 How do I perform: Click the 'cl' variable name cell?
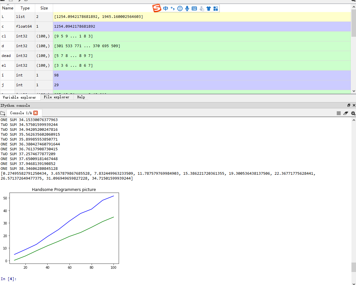(7, 36)
